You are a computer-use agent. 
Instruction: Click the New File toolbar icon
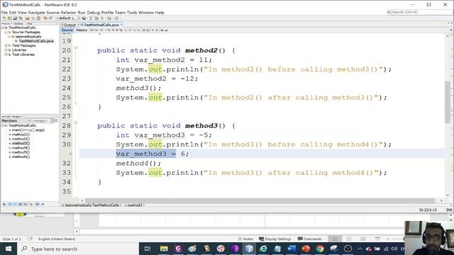pos(4,18)
